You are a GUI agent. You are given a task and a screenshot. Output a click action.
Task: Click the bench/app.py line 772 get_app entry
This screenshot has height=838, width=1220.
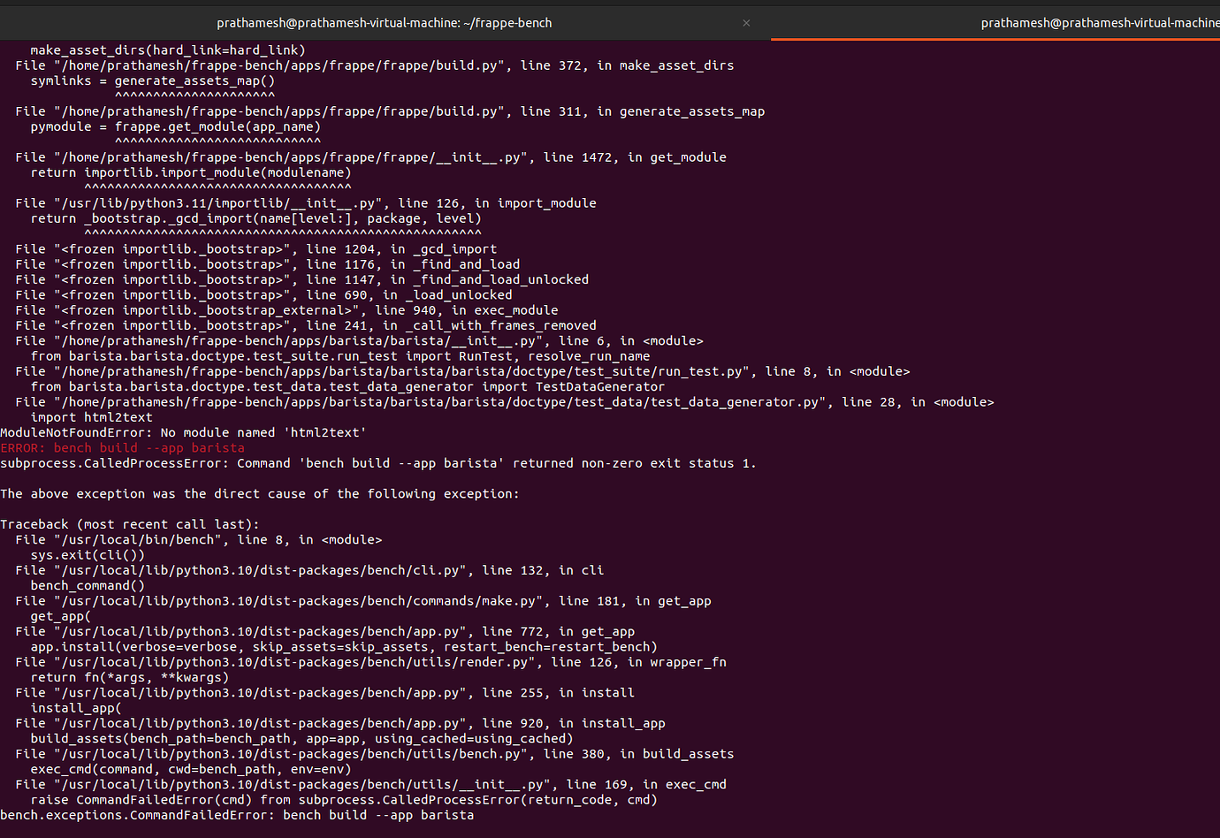point(325,632)
